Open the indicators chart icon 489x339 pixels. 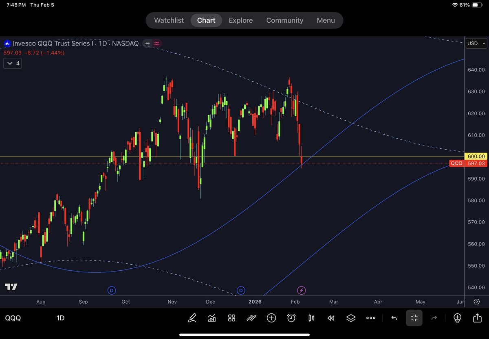tap(211, 318)
